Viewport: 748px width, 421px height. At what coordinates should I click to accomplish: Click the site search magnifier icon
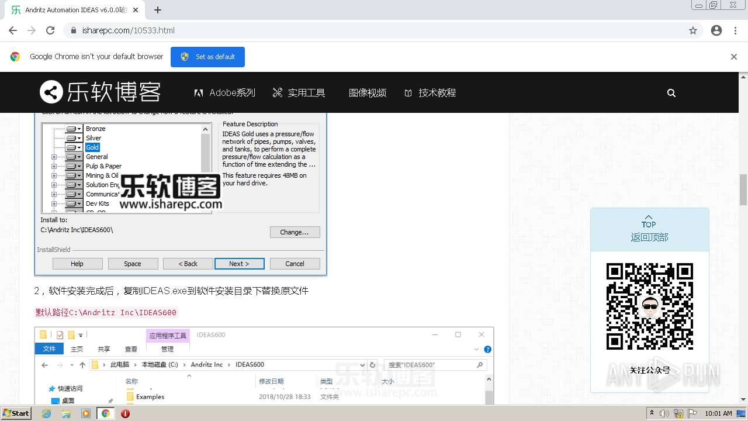(671, 92)
